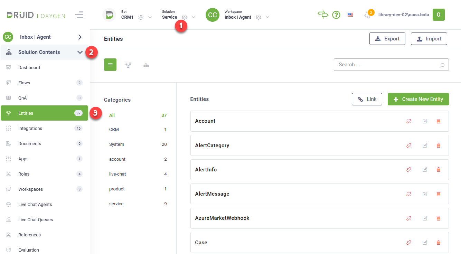Collapse sidebar via hamburger menu icon
The width and height of the screenshot is (461, 254).
point(79,15)
